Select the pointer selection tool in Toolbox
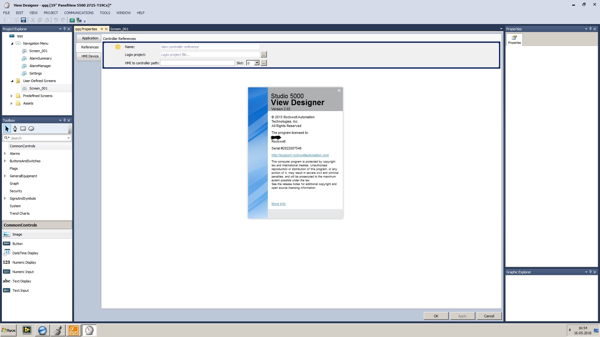600x337 pixels. pyautogui.click(x=7, y=129)
